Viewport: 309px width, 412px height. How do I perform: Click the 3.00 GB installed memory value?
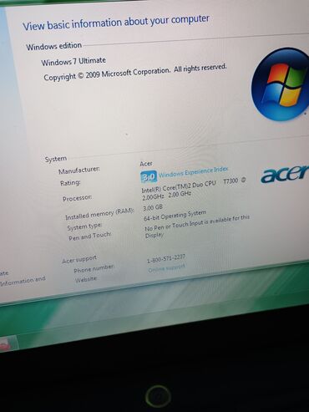[x=153, y=208]
